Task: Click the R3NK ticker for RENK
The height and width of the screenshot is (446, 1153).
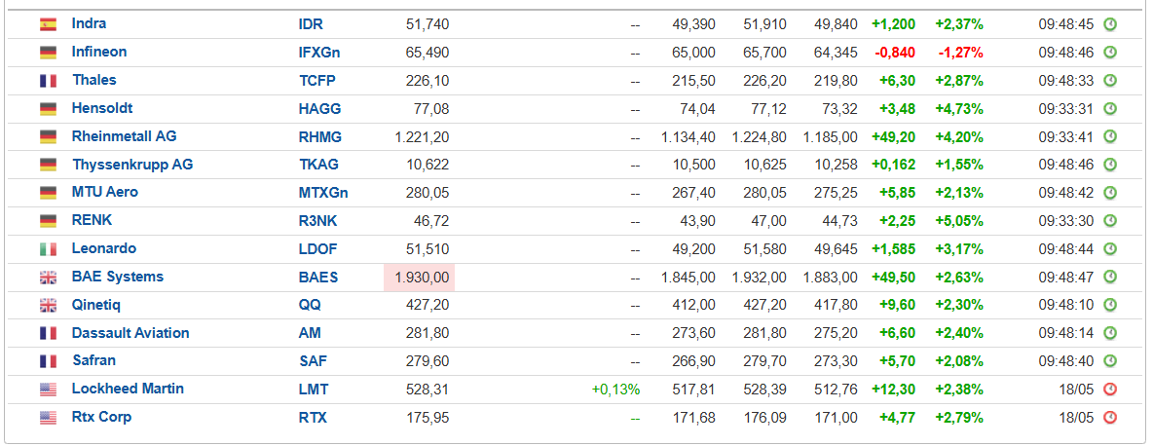Action: [318, 221]
